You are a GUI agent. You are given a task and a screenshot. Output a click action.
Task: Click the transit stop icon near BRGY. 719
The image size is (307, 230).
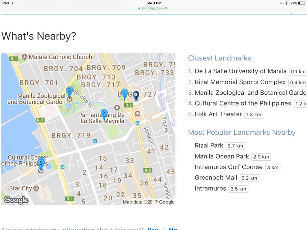[x=95, y=141]
